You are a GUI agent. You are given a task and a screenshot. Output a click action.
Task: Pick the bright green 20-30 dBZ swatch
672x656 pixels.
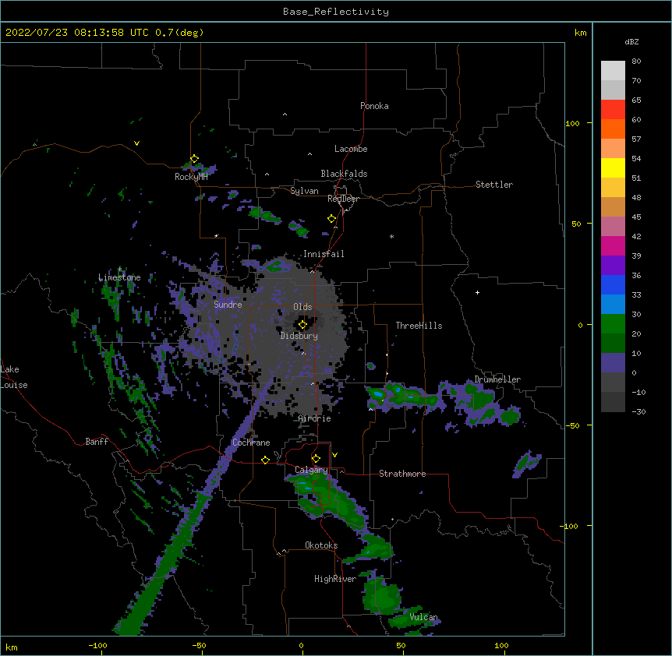point(613,324)
